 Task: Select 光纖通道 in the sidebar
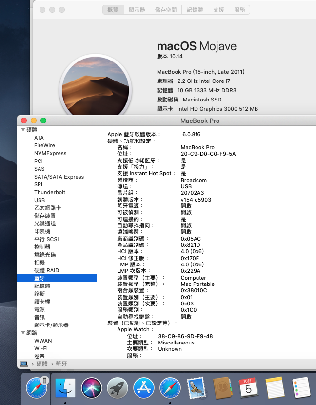point(45,223)
